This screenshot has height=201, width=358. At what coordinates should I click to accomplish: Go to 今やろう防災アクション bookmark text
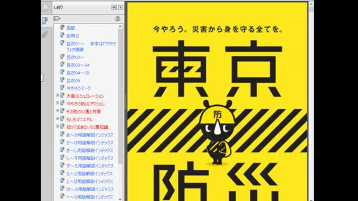(86, 104)
